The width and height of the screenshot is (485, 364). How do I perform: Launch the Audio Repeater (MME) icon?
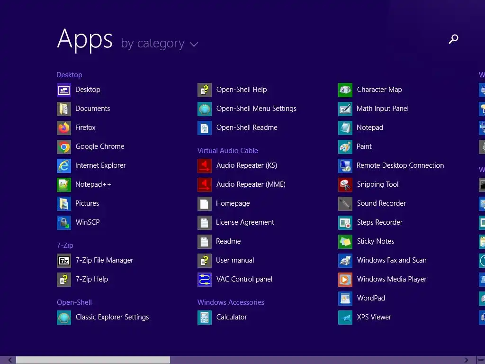click(205, 185)
